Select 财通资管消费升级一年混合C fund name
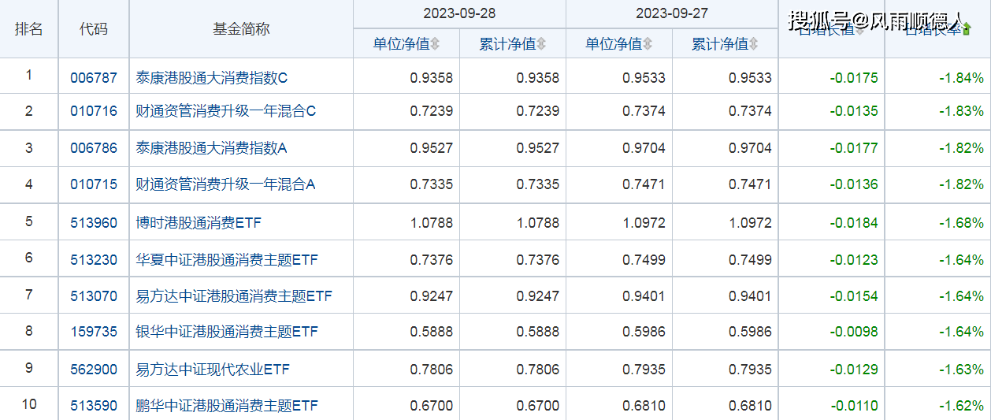This screenshot has height=420, width=991. 225,111
